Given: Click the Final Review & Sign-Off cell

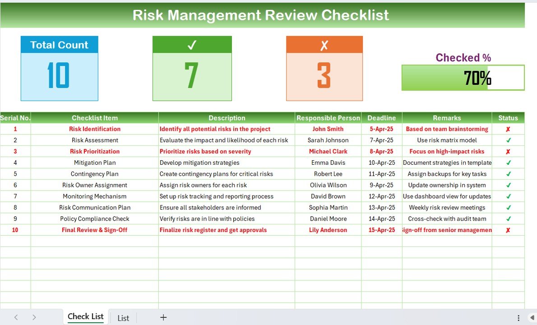Looking at the screenshot, I should (x=95, y=230).
